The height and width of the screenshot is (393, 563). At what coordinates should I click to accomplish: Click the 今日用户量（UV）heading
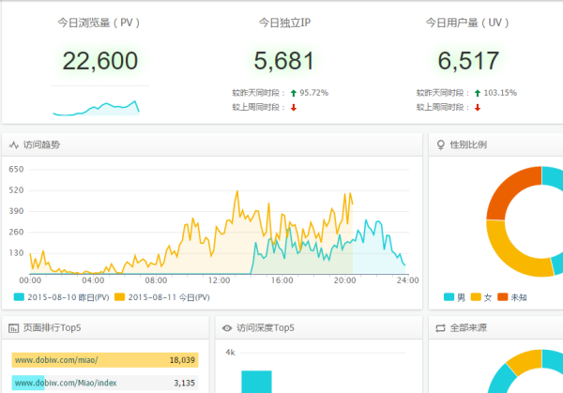(467, 23)
